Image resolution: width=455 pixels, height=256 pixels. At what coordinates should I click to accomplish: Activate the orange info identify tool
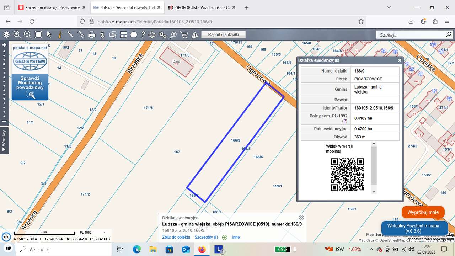point(60,34)
